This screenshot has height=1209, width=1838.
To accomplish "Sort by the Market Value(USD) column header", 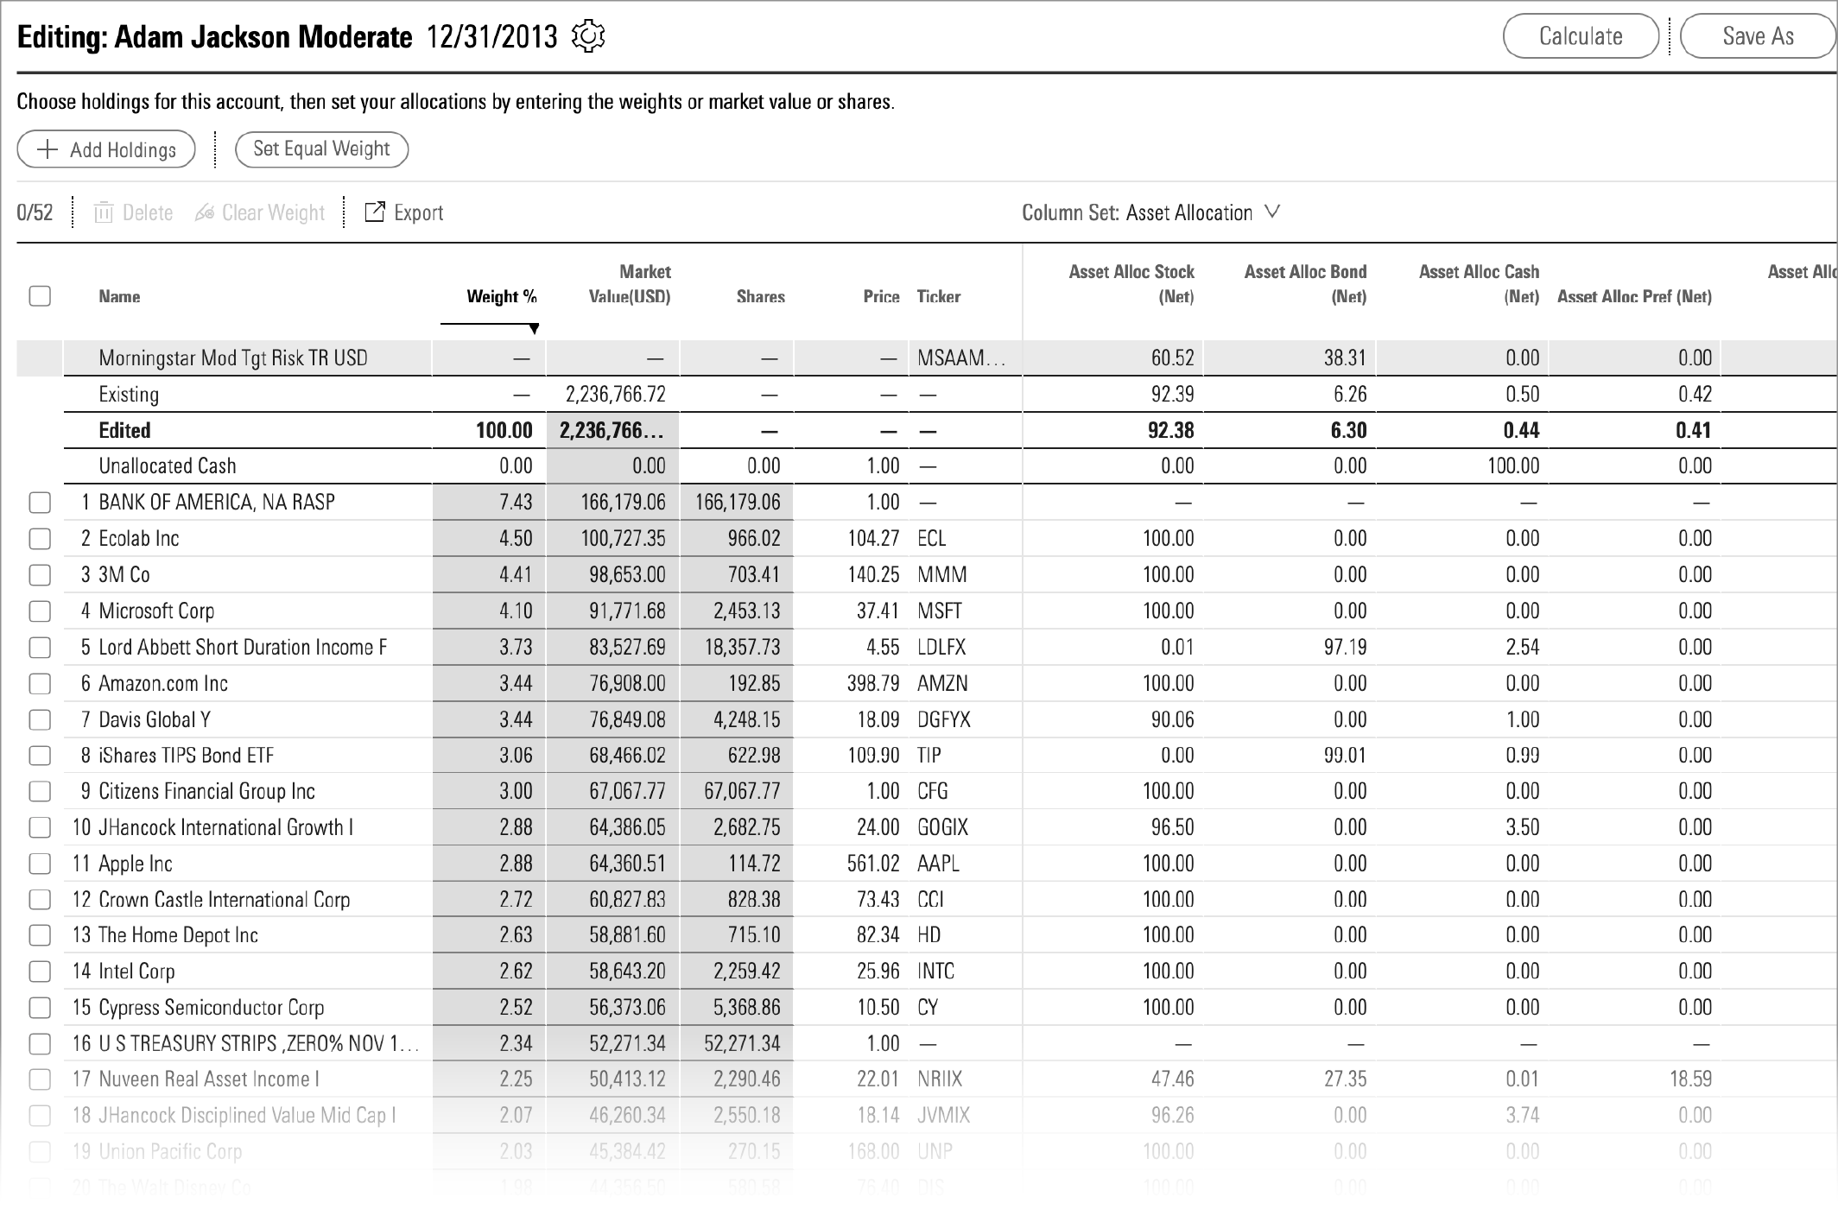I will 630,284.
